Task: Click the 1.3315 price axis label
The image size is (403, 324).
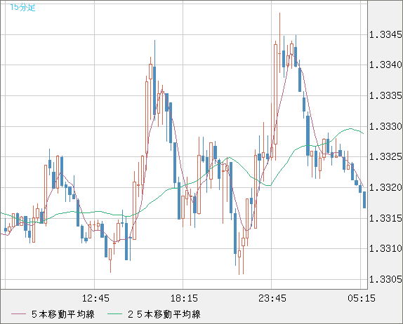Action: (x=385, y=218)
